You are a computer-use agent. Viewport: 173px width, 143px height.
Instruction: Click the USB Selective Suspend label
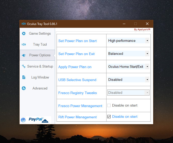point(77,80)
